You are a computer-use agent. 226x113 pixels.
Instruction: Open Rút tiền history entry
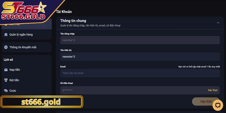click(x=27, y=80)
